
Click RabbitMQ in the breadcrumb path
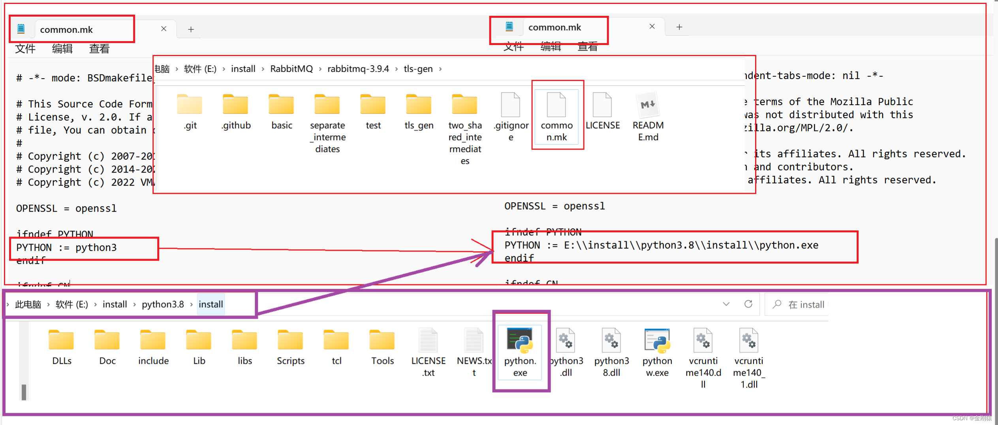(291, 69)
